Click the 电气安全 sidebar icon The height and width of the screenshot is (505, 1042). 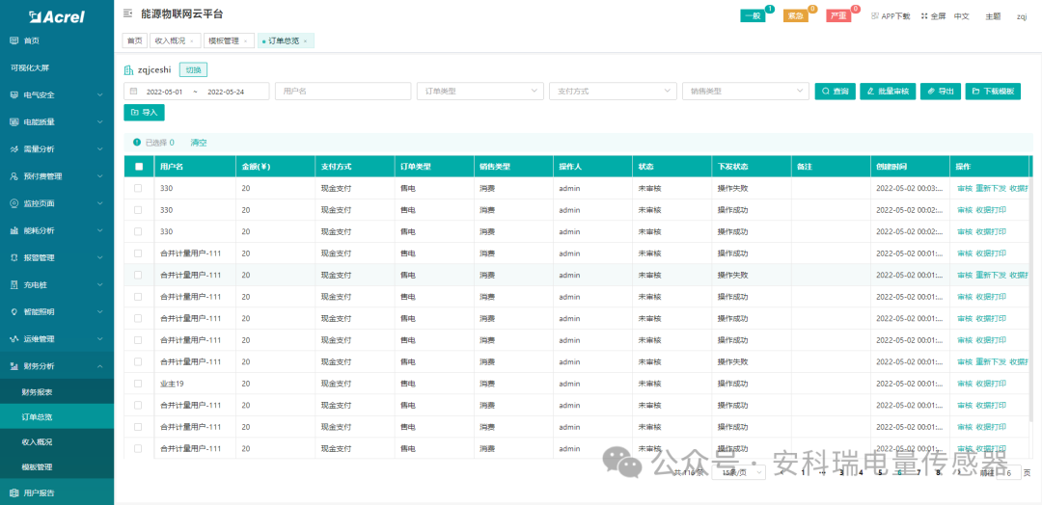[14, 94]
